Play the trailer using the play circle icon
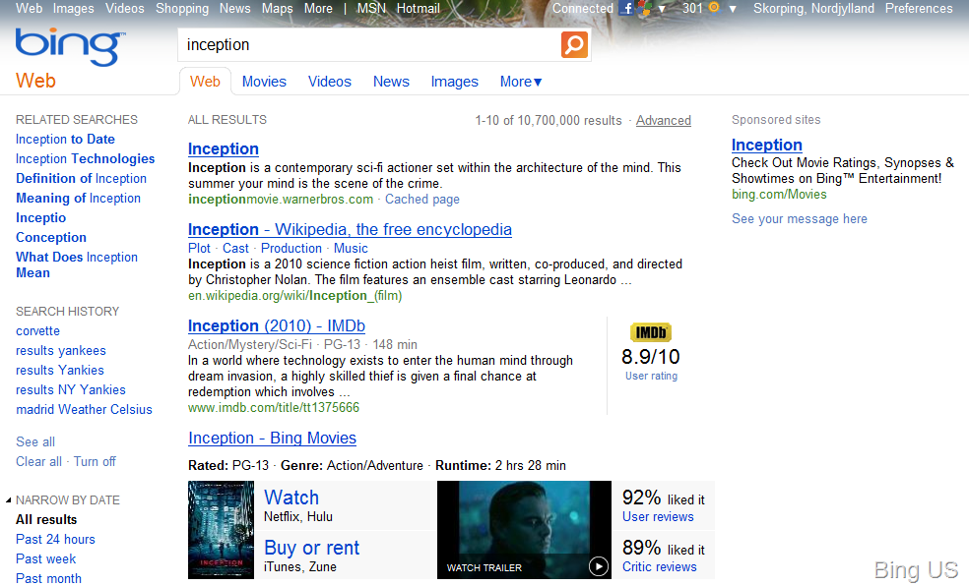 pos(598,565)
